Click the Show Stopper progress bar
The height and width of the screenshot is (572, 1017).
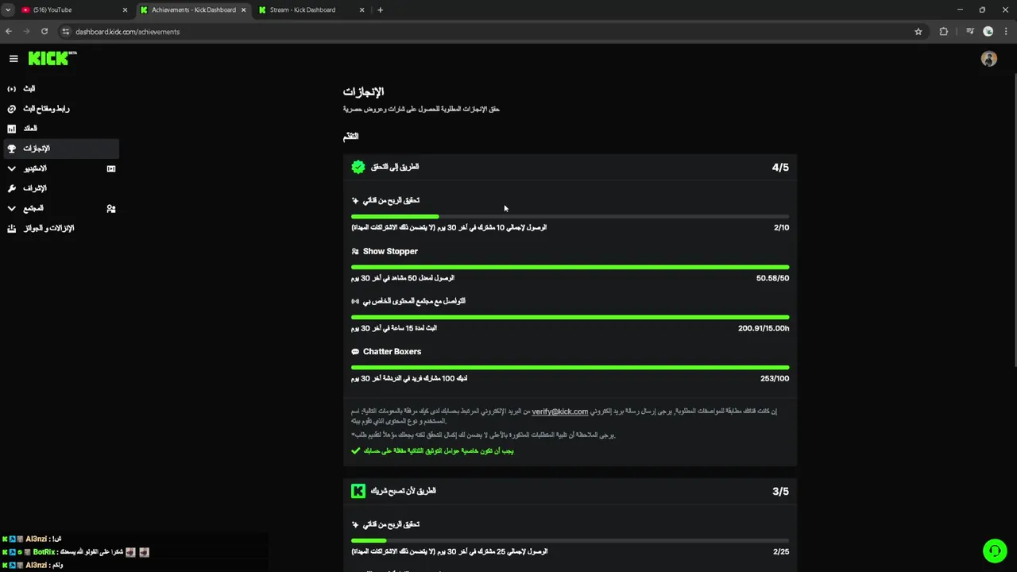pos(570,267)
